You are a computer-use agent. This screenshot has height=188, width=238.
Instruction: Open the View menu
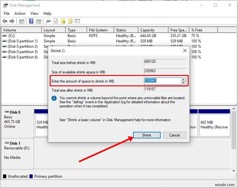pos(34,13)
